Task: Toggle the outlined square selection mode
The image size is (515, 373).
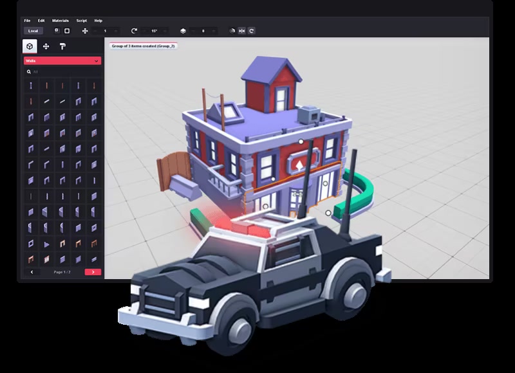Action: (x=67, y=31)
